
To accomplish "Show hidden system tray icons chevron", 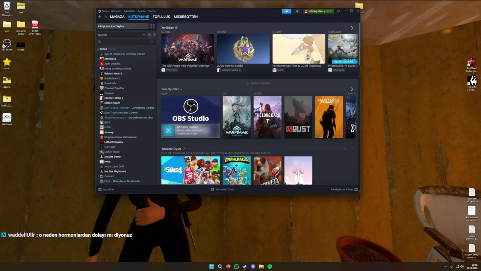I will [445, 266].
